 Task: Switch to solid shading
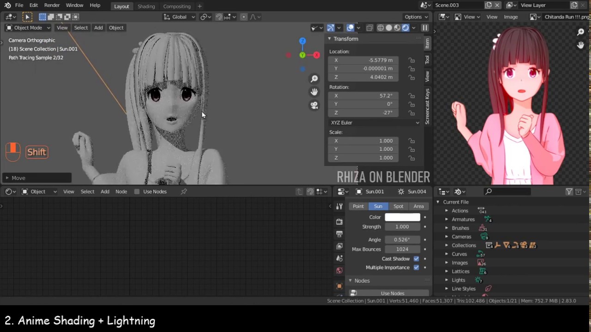[389, 28]
